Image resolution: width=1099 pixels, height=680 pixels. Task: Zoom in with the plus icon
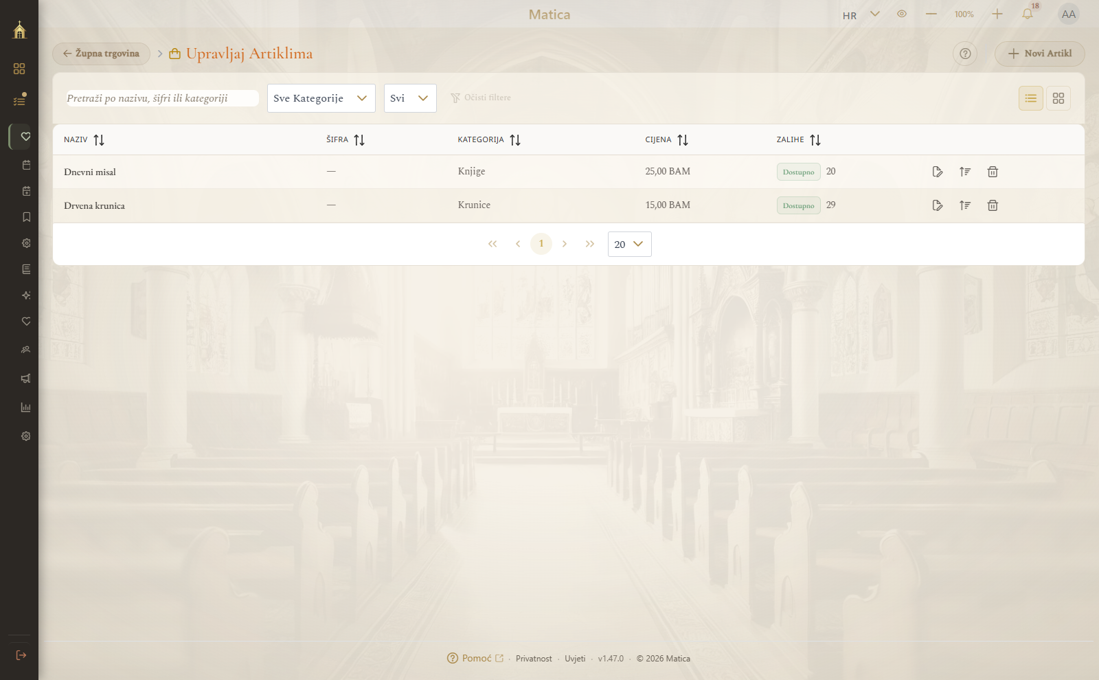pos(997,14)
